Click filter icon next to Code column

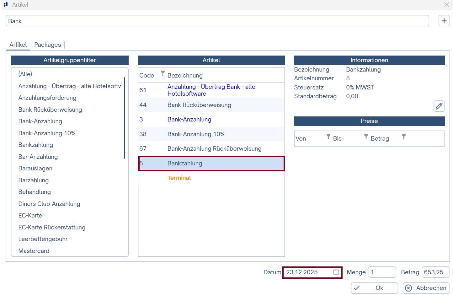coord(163,73)
